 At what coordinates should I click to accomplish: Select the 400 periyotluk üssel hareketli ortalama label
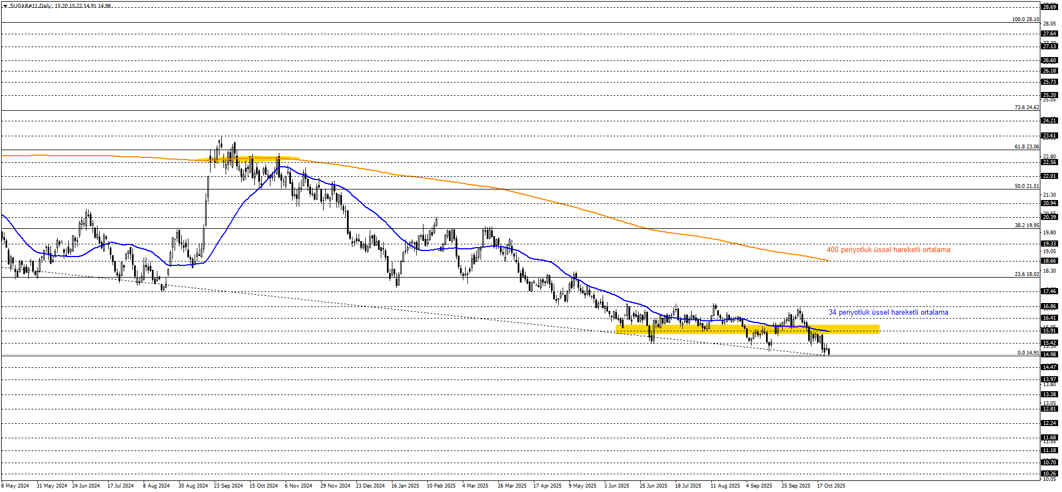pyautogui.click(x=888, y=250)
